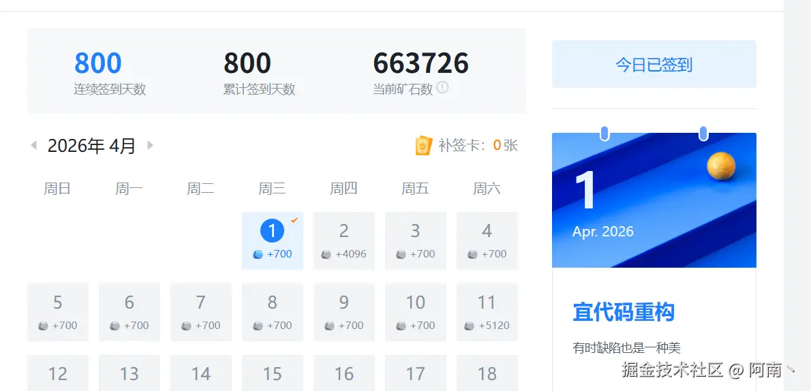Select calendar day 3
This screenshot has height=391, width=811.
click(x=415, y=240)
